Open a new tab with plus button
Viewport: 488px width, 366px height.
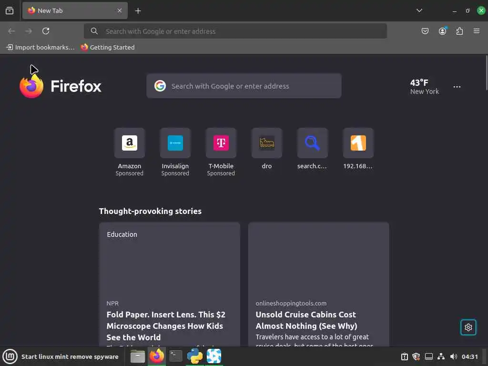[x=138, y=11]
